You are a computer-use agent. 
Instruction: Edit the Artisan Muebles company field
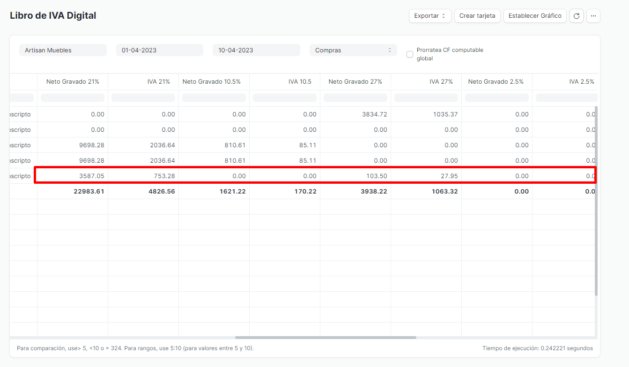coord(63,50)
